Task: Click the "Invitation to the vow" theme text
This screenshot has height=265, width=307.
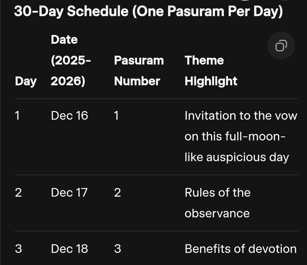Action: [x=241, y=116]
